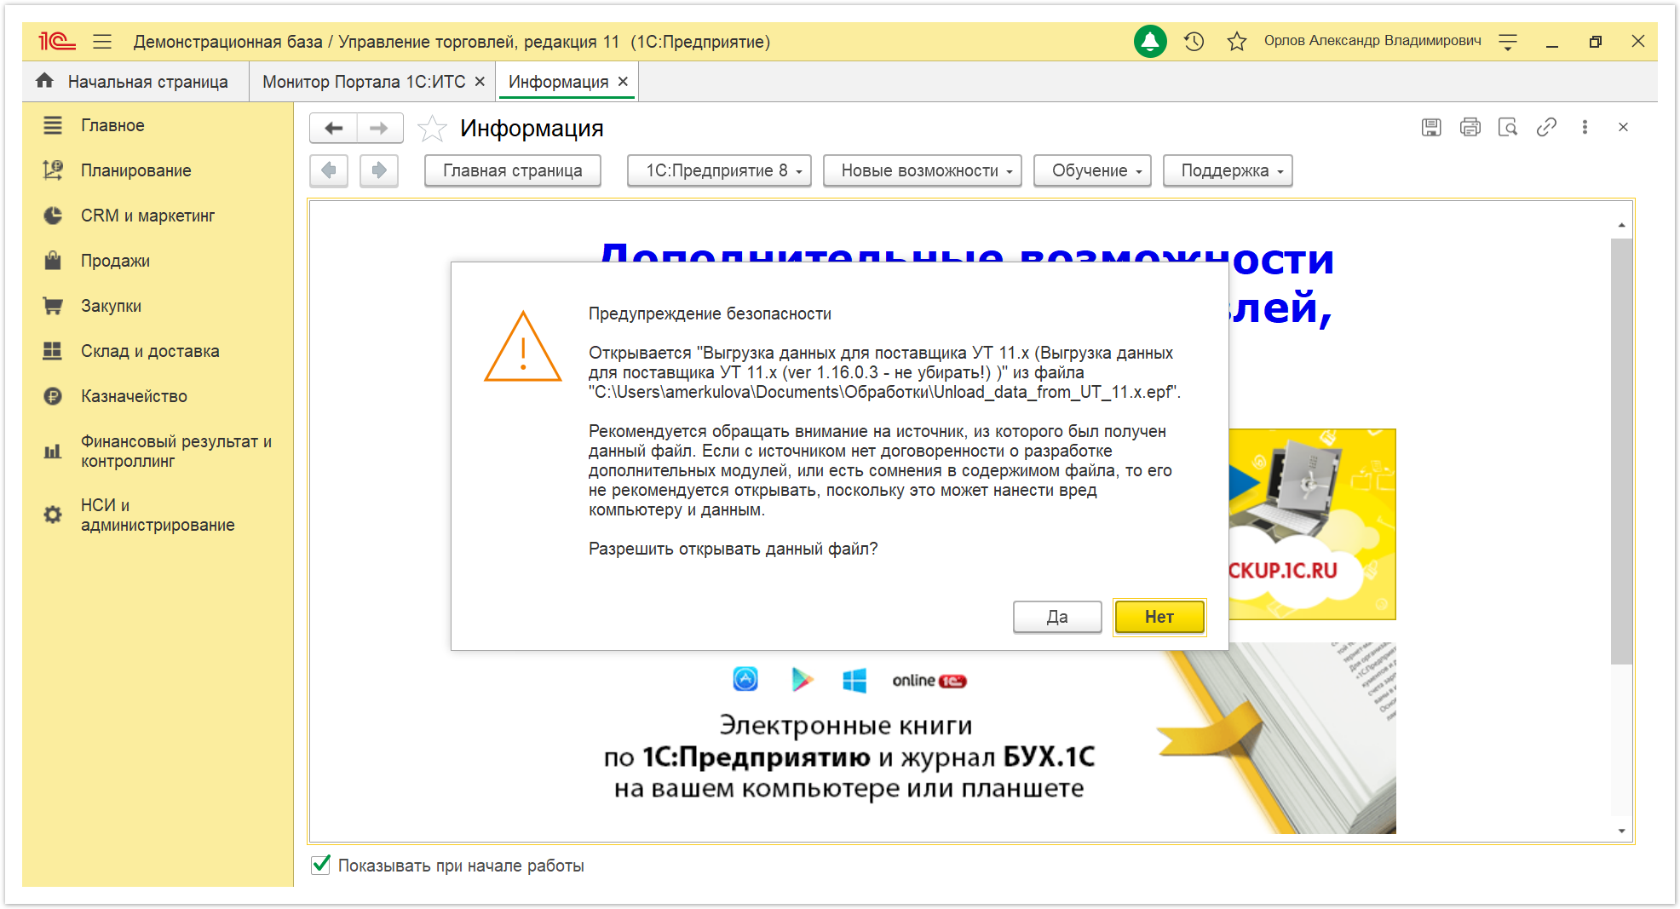Open Финансовый результат chart icon
This screenshot has height=909, width=1680.
click(x=53, y=452)
